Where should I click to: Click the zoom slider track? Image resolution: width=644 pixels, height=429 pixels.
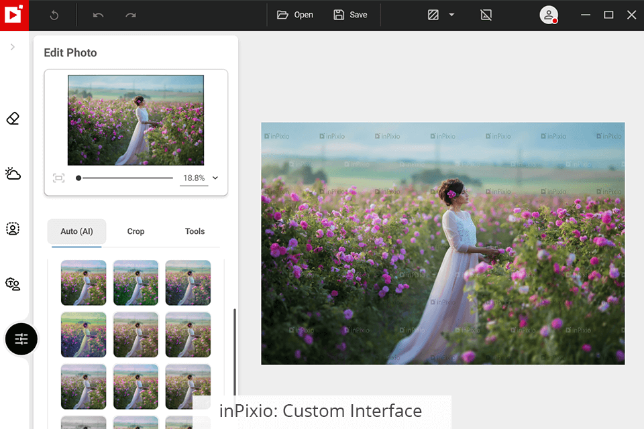[x=126, y=178]
